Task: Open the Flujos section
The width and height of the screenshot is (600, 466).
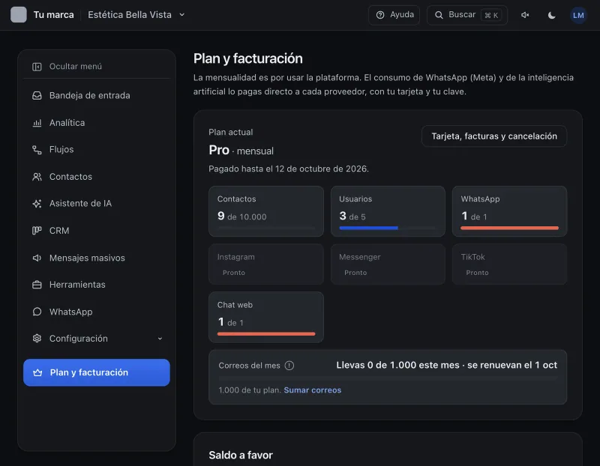Action: coord(97,150)
